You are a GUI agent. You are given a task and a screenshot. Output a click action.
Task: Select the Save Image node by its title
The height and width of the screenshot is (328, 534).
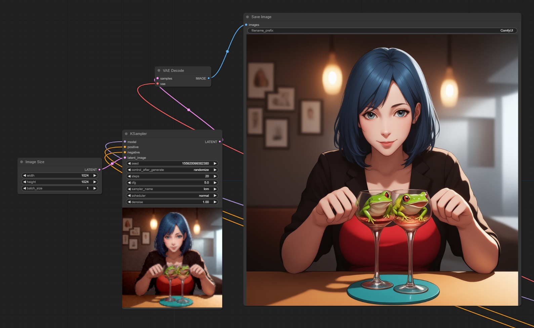[x=261, y=17]
